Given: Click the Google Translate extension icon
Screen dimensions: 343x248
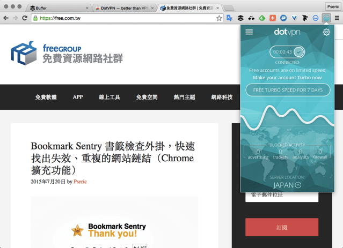Looking at the screenshot, I should point(229,18).
